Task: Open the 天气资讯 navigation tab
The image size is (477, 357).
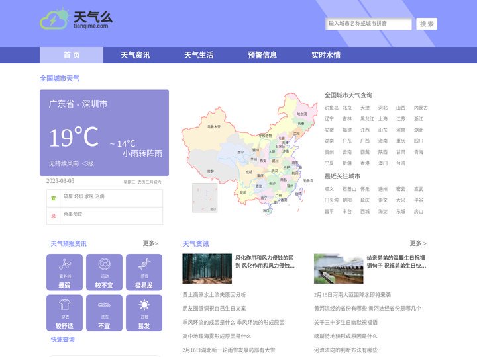Action: pyautogui.click(x=135, y=55)
